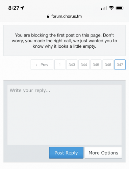Submit with the Post Reply button
The width and height of the screenshot is (129, 169).
66,153
